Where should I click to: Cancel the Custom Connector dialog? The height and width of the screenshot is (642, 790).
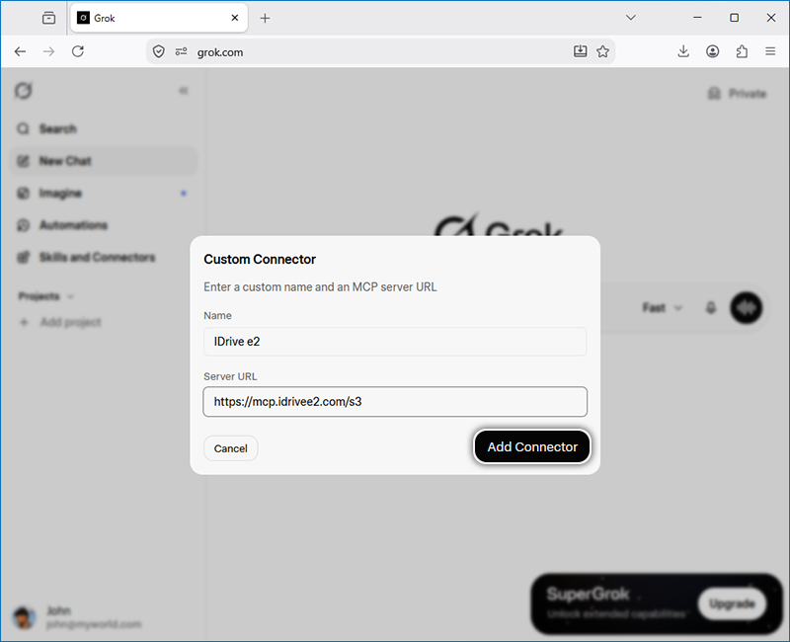(x=231, y=448)
